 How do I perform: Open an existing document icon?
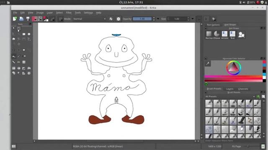point(21,19)
